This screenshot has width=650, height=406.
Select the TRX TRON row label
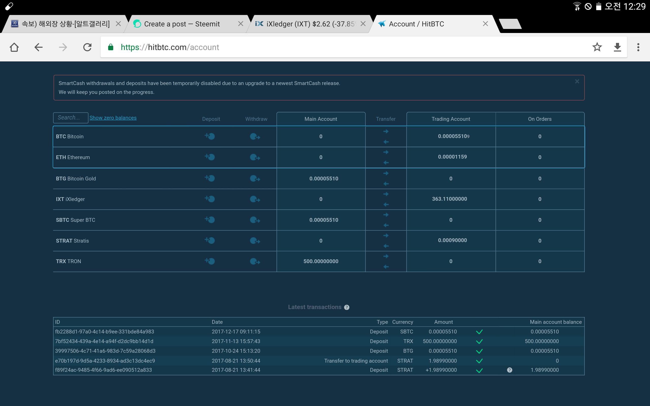pos(68,261)
